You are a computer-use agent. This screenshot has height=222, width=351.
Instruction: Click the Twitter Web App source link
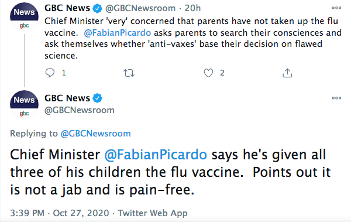pos(153,213)
